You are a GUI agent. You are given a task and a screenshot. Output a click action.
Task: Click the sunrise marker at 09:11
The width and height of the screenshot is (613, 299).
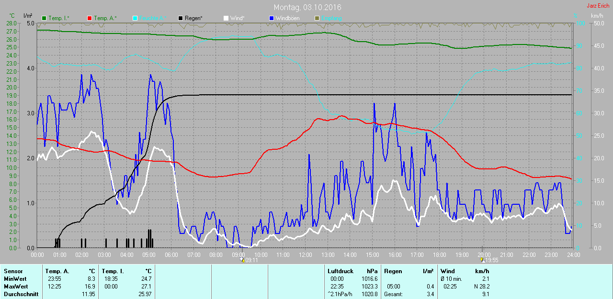tap(242, 260)
